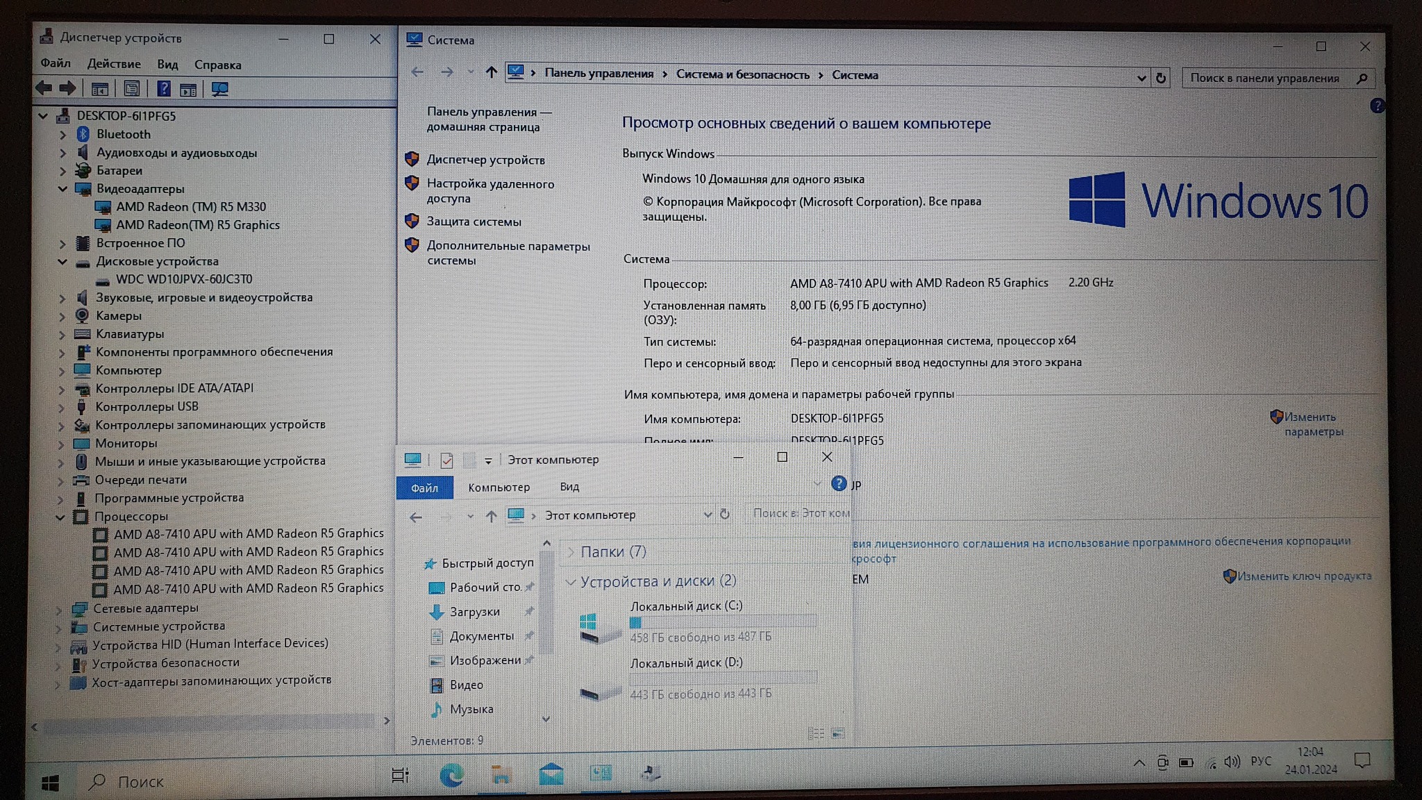1422x800 pixels.
Task: Toggle the checkmark icon in Explorer title bar
Action: click(x=446, y=460)
